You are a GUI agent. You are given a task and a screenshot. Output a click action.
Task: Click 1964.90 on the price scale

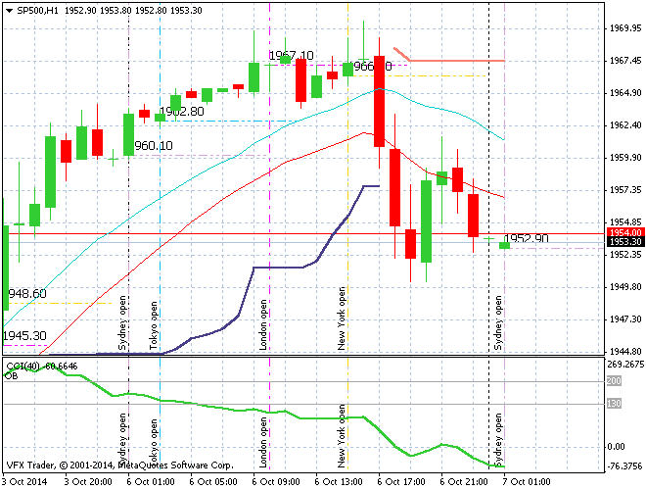point(625,93)
